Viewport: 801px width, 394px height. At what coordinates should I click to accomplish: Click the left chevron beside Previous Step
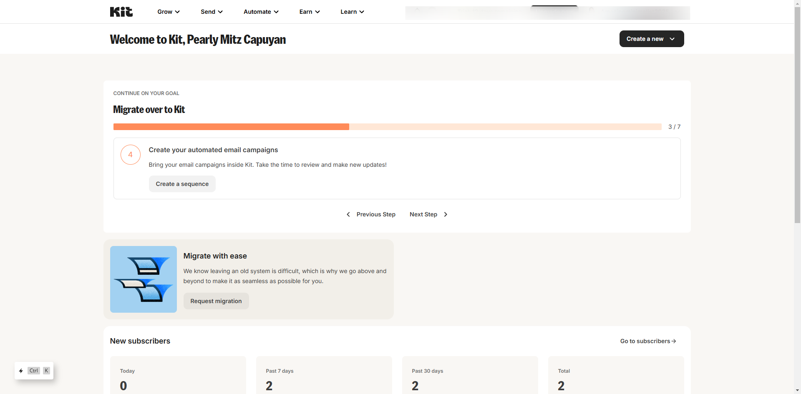[349, 214]
